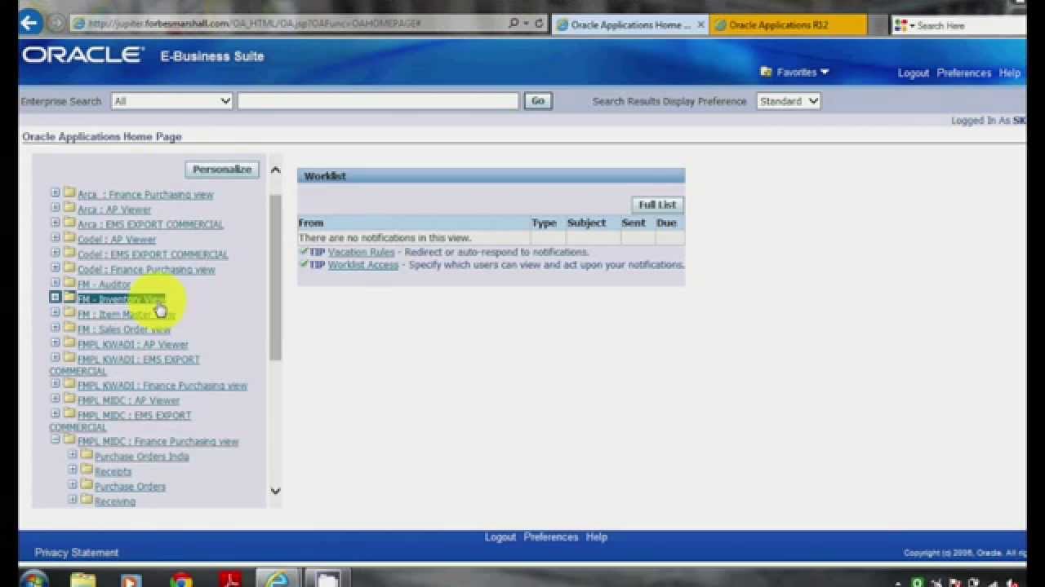Click the address bar search magnifier icon
1045x587 pixels.
click(x=514, y=24)
